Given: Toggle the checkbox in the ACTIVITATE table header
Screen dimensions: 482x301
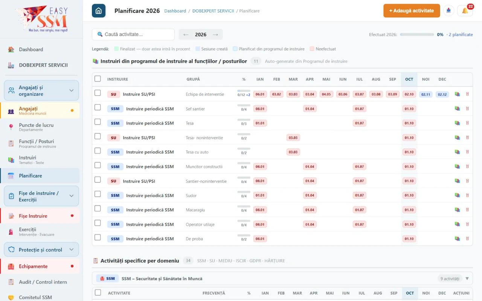Looking at the screenshot, I should [x=98, y=292].
